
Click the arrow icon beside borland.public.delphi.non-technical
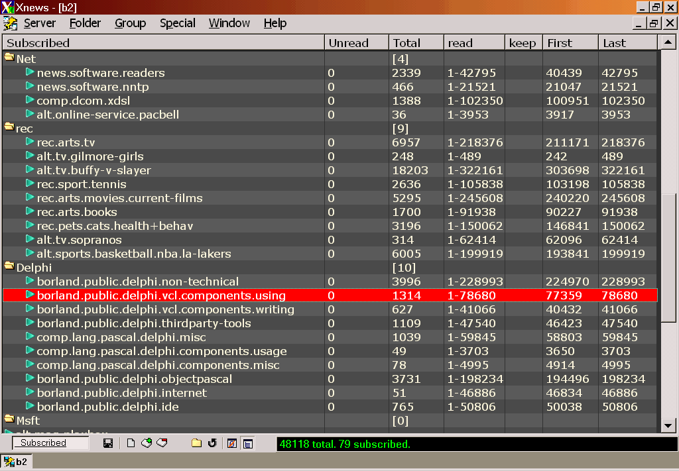[30, 281]
